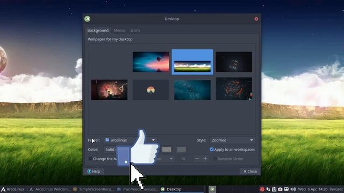
Task: Open the volume speaker tray icon
Action: [293, 189]
